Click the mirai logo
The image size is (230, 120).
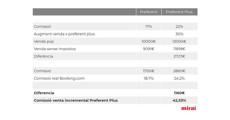coord(189,108)
